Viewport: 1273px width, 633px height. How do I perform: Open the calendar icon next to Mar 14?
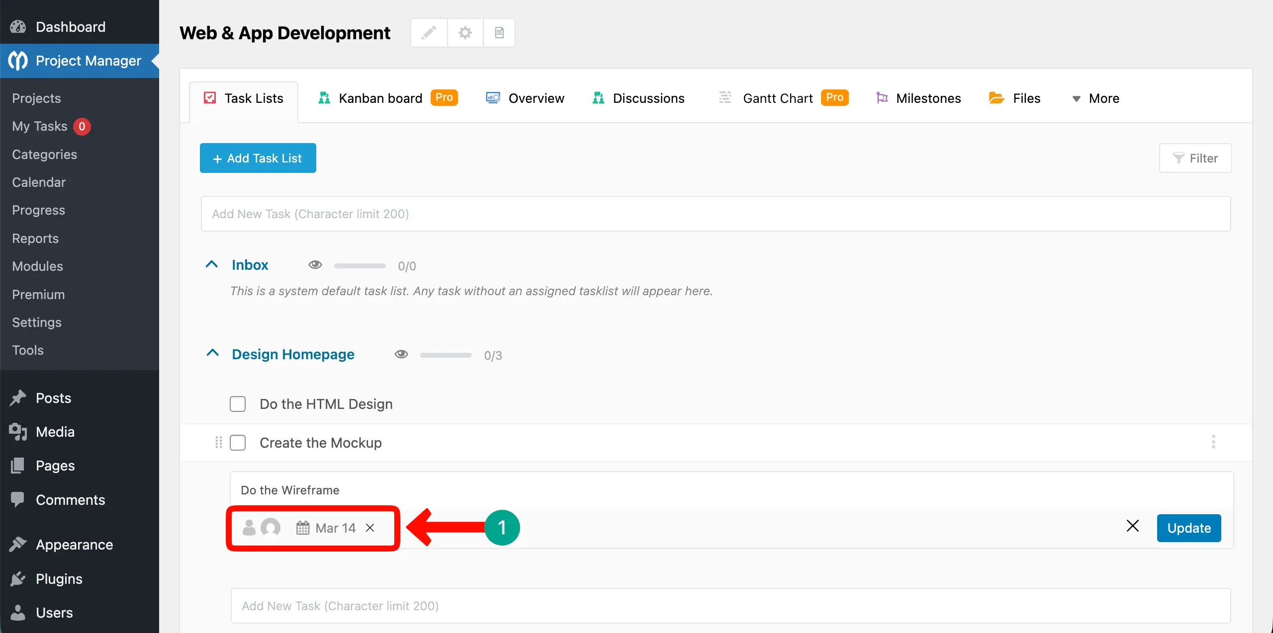(302, 527)
